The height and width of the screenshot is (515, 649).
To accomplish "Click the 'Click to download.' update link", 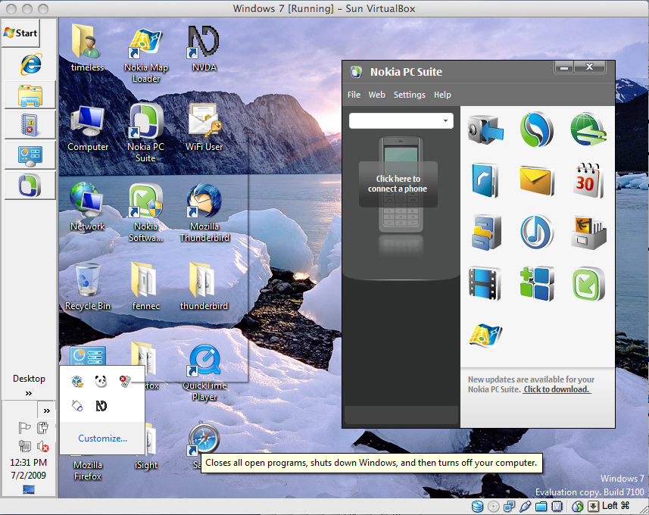I will (x=557, y=389).
